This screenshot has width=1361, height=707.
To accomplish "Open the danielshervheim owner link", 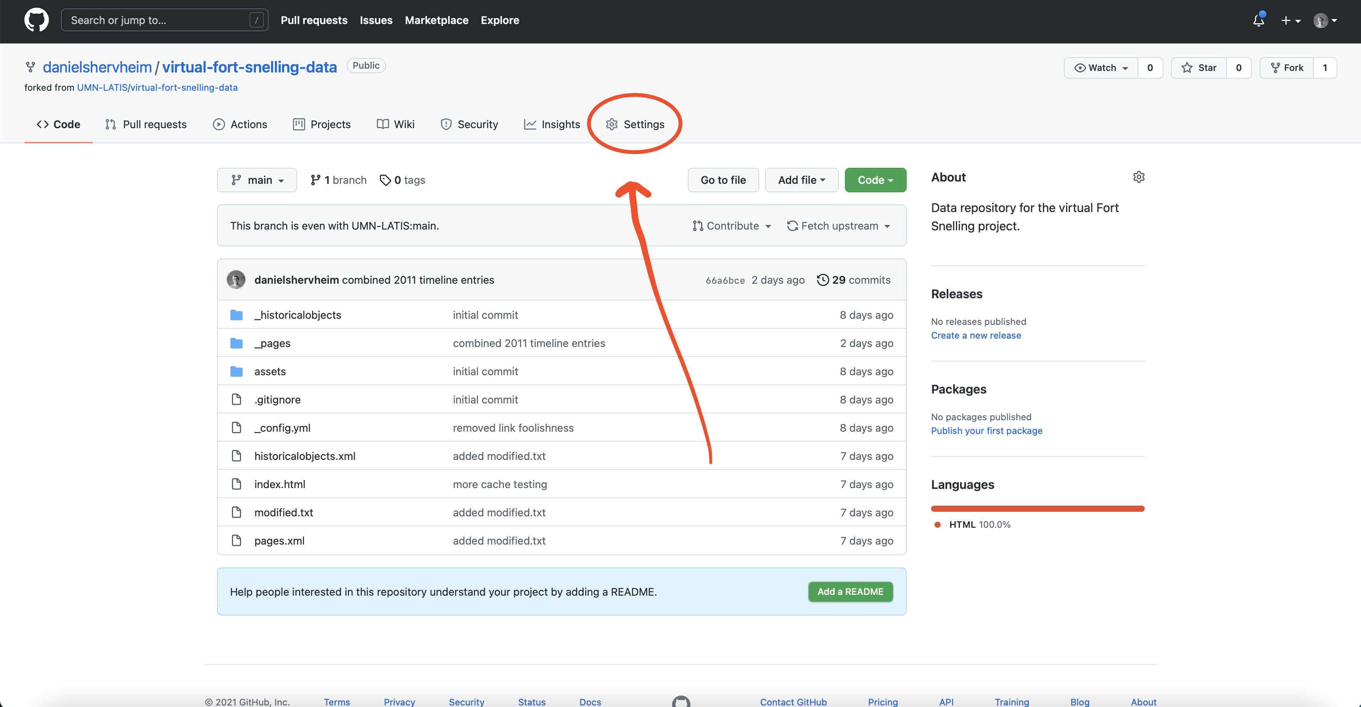I will tap(97, 67).
